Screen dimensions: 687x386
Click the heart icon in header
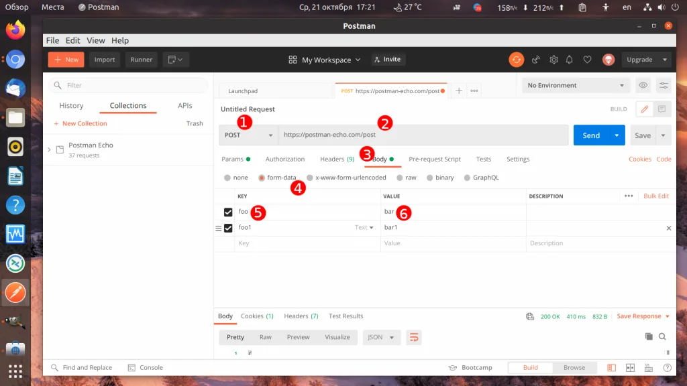coord(587,60)
